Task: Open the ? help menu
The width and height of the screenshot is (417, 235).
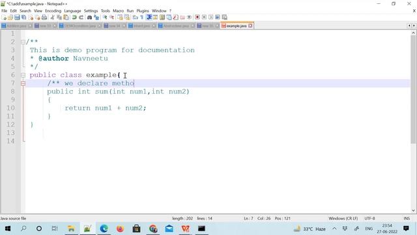Action: point(170,10)
